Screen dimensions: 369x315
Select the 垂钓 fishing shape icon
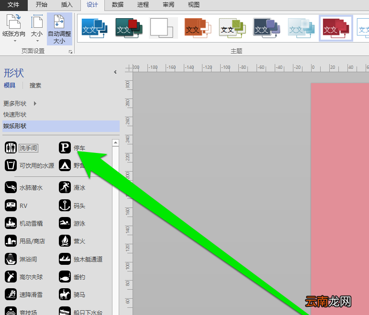click(65, 276)
